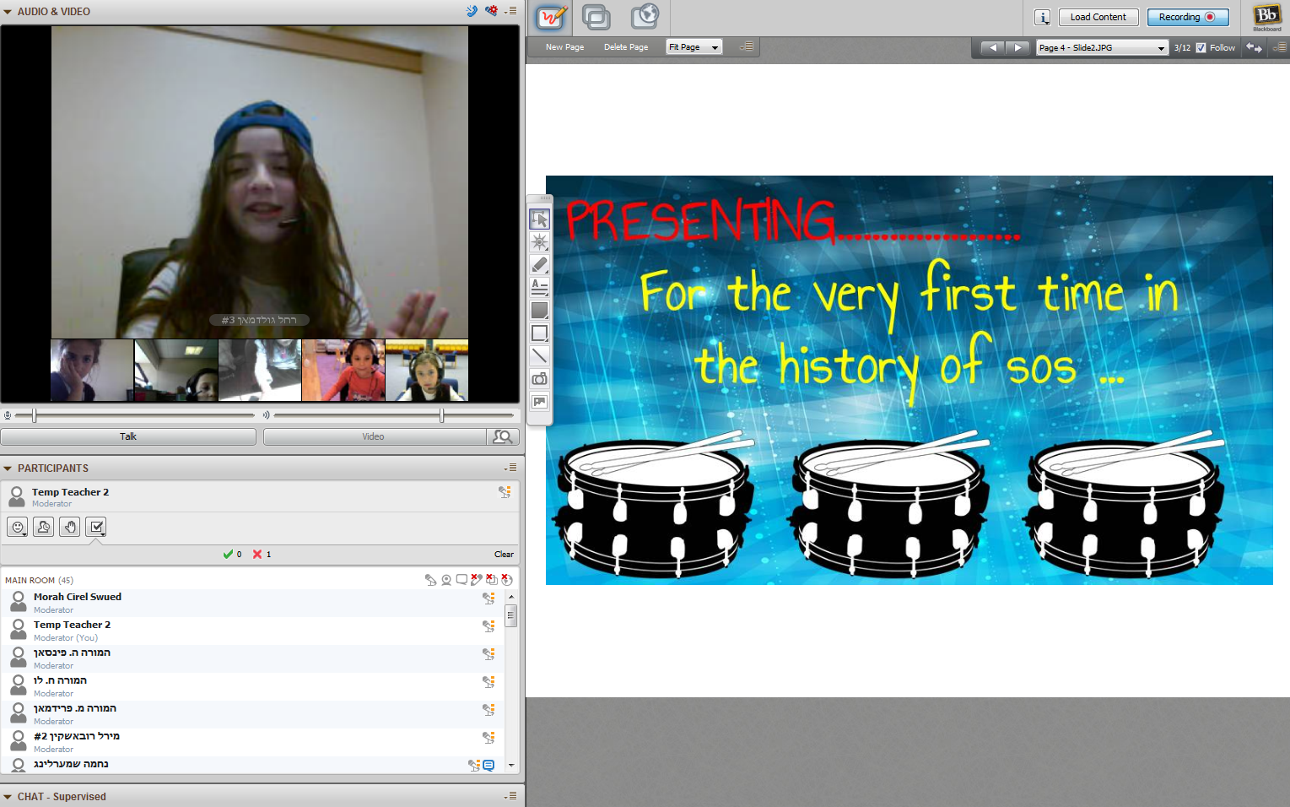Select the clip art image tool
Viewport: 1290px width, 807px height.
(x=540, y=402)
